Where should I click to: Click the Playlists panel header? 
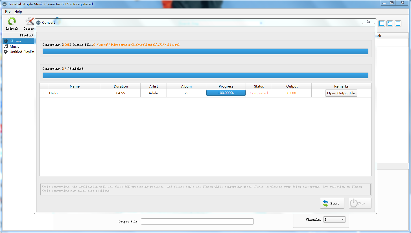click(x=18, y=35)
